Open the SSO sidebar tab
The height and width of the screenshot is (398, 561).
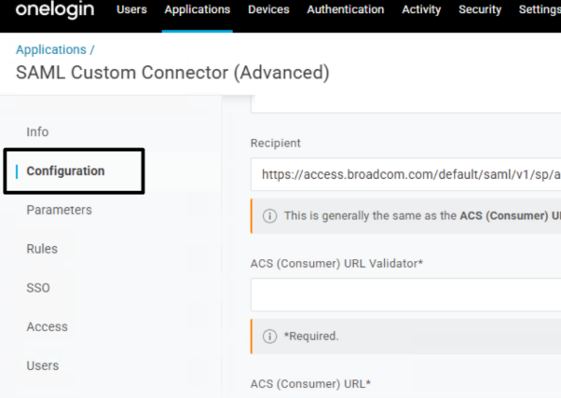[38, 288]
